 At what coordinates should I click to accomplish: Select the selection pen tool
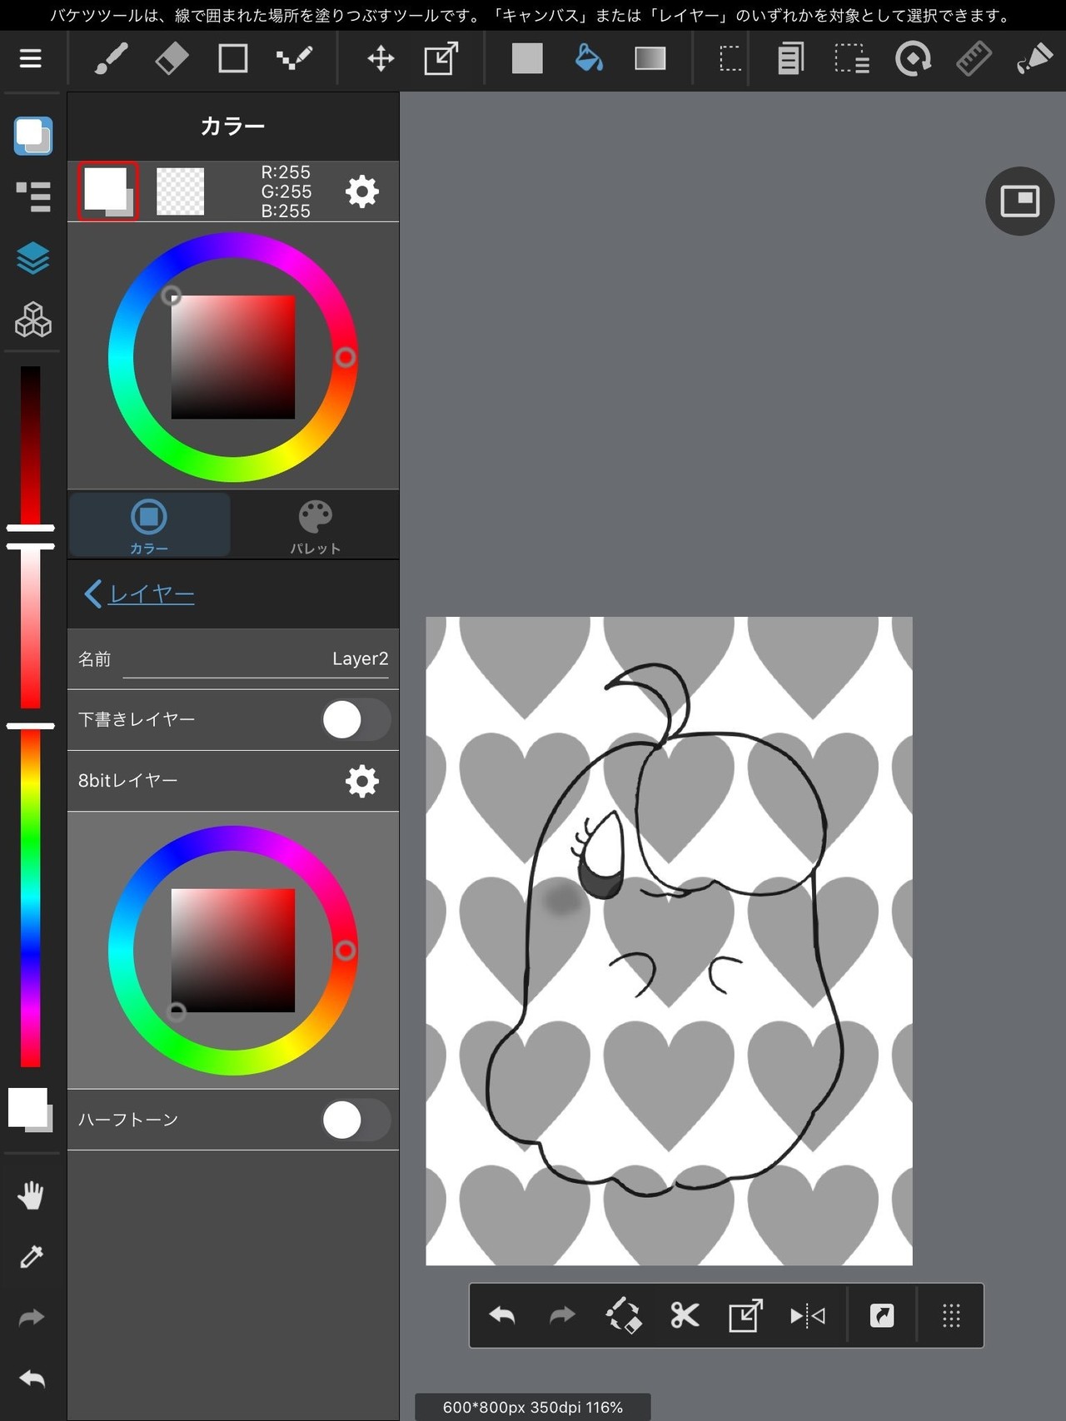pyautogui.click(x=852, y=58)
